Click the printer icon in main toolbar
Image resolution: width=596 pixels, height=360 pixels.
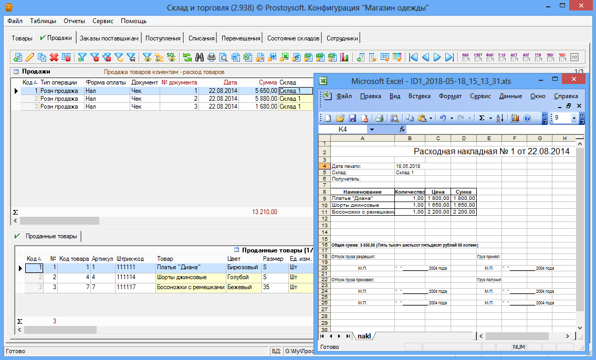pyautogui.click(x=211, y=57)
